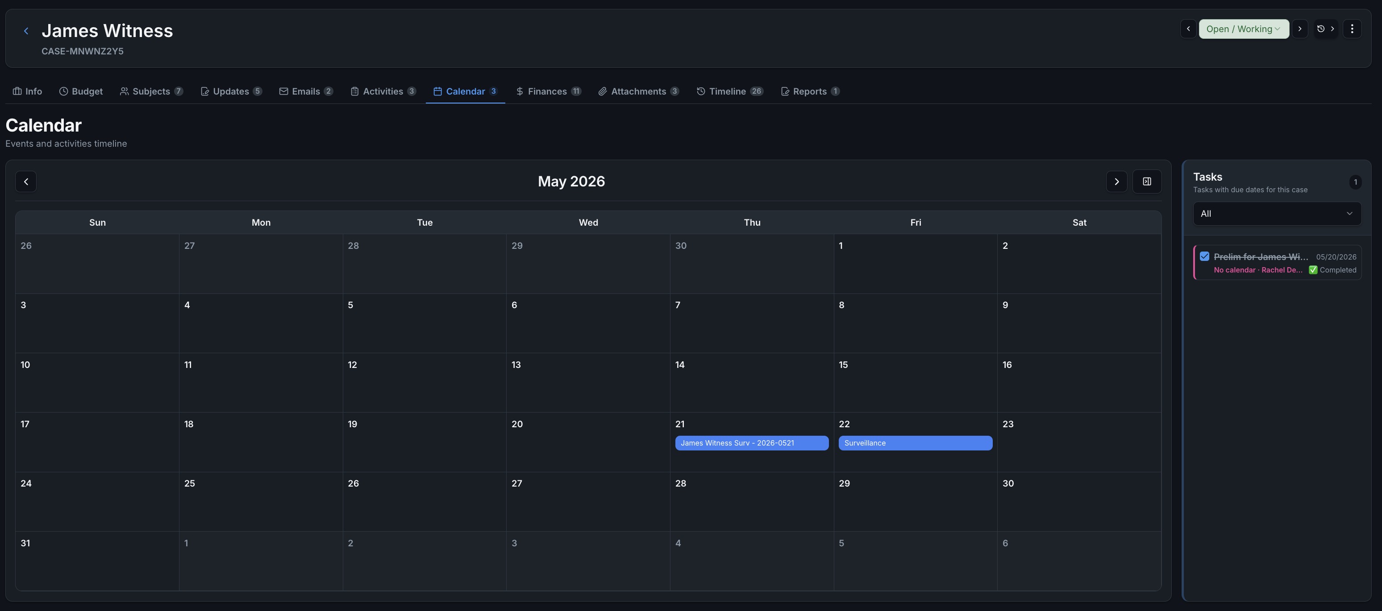Click the Timeline tab count badge 26

tap(756, 91)
